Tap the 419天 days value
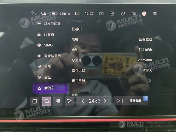Screen dimensions: 176x132 point(148,70)
